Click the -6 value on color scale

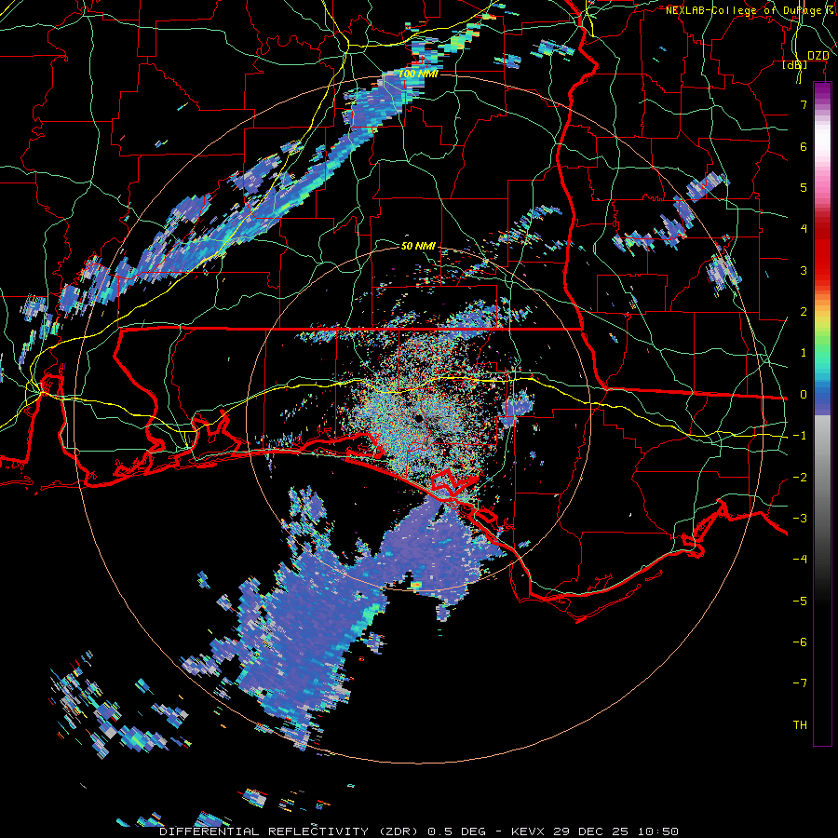800,642
